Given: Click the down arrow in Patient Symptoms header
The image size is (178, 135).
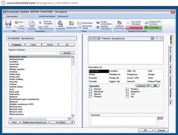Looking at the screenshot, I should pyautogui.click(x=94, y=38).
